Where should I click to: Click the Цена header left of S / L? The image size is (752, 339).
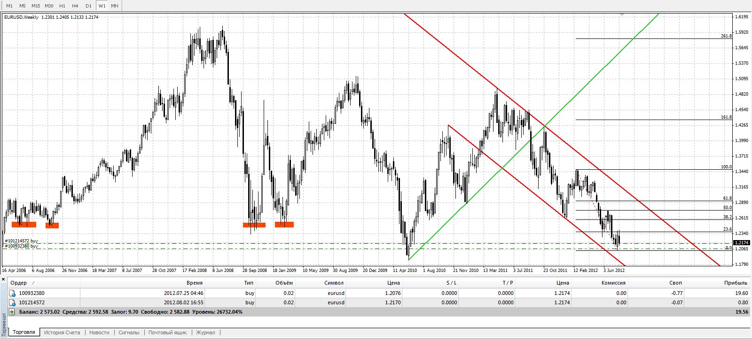tap(374, 283)
